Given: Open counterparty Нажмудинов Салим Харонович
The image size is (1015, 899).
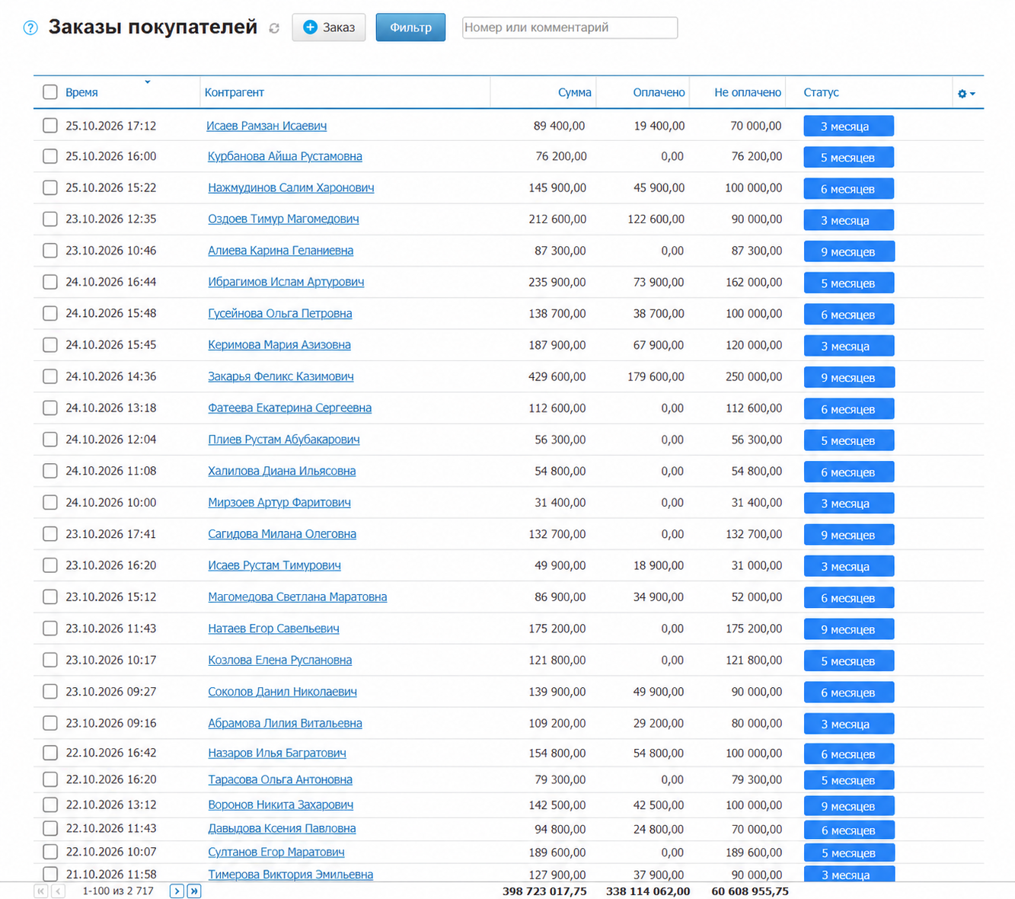Looking at the screenshot, I should (x=291, y=187).
